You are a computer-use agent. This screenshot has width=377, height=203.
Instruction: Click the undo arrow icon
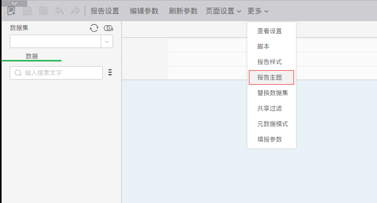tap(59, 11)
